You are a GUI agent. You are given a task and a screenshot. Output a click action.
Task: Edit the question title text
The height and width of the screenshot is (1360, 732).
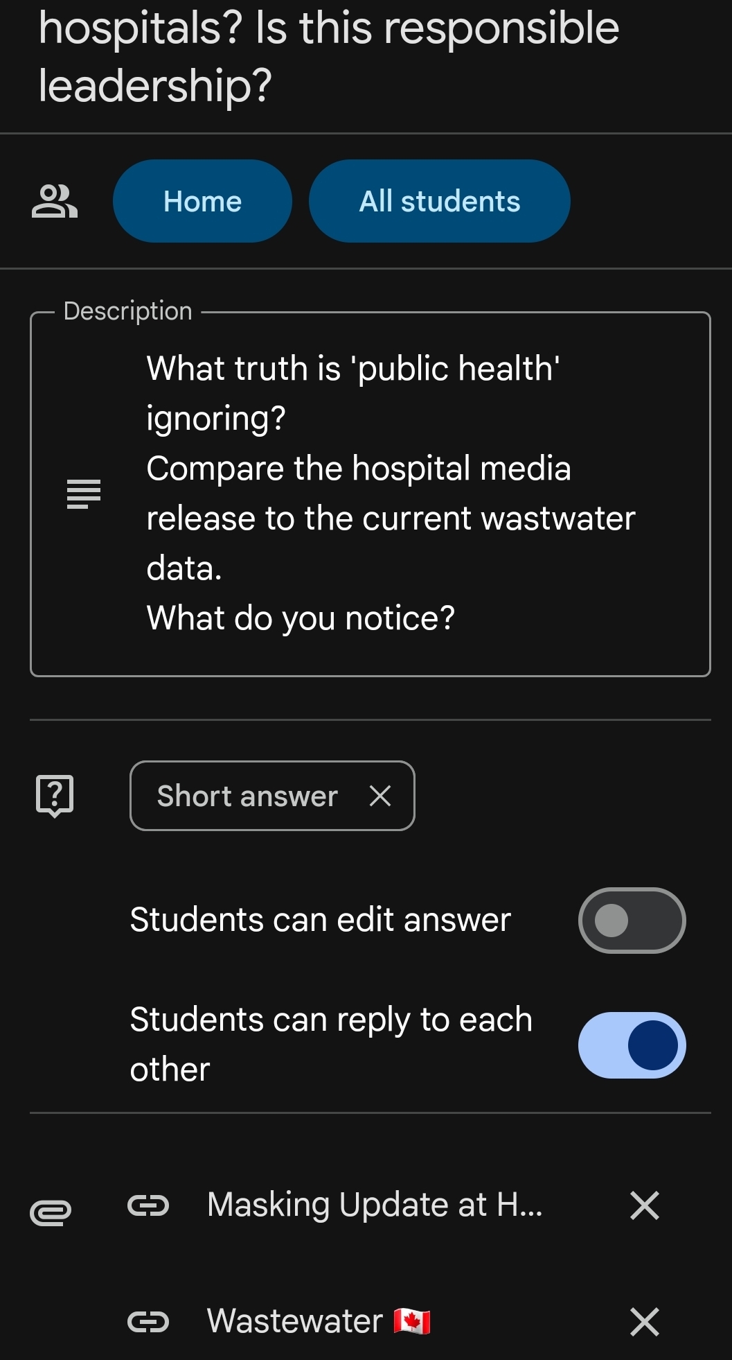click(x=328, y=57)
